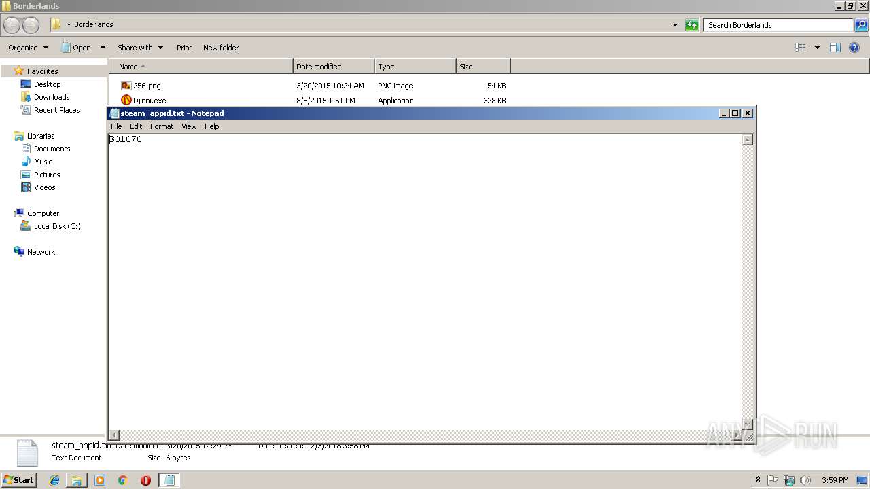This screenshot has height=489, width=870.
Task: Click Notepad horizontal scrollbar left arrow
Action: click(114, 435)
